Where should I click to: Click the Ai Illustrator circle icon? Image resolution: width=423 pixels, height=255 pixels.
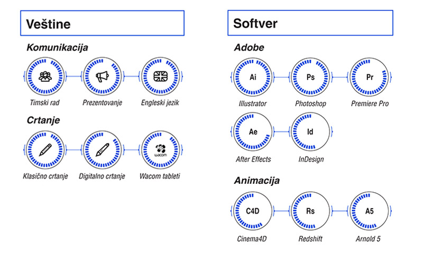click(x=253, y=77)
